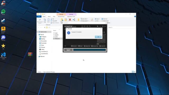Image resolution: width=169 pixels, height=95 pixels.
Task: Open Local Disk (C:) in navigation pane
Action: pyautogui.click(x=44, y=52)
